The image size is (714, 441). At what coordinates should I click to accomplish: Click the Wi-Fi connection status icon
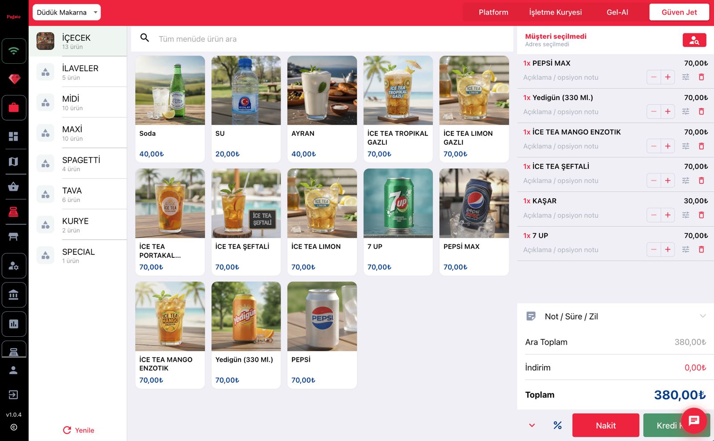point(14,51)
